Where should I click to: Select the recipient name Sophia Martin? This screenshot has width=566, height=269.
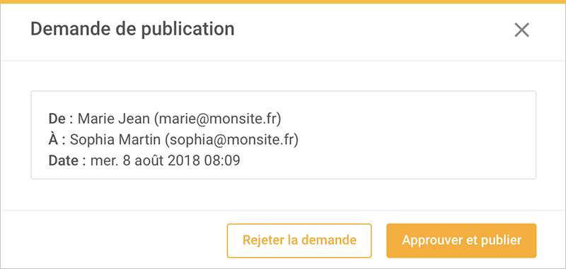pos(115,140)
